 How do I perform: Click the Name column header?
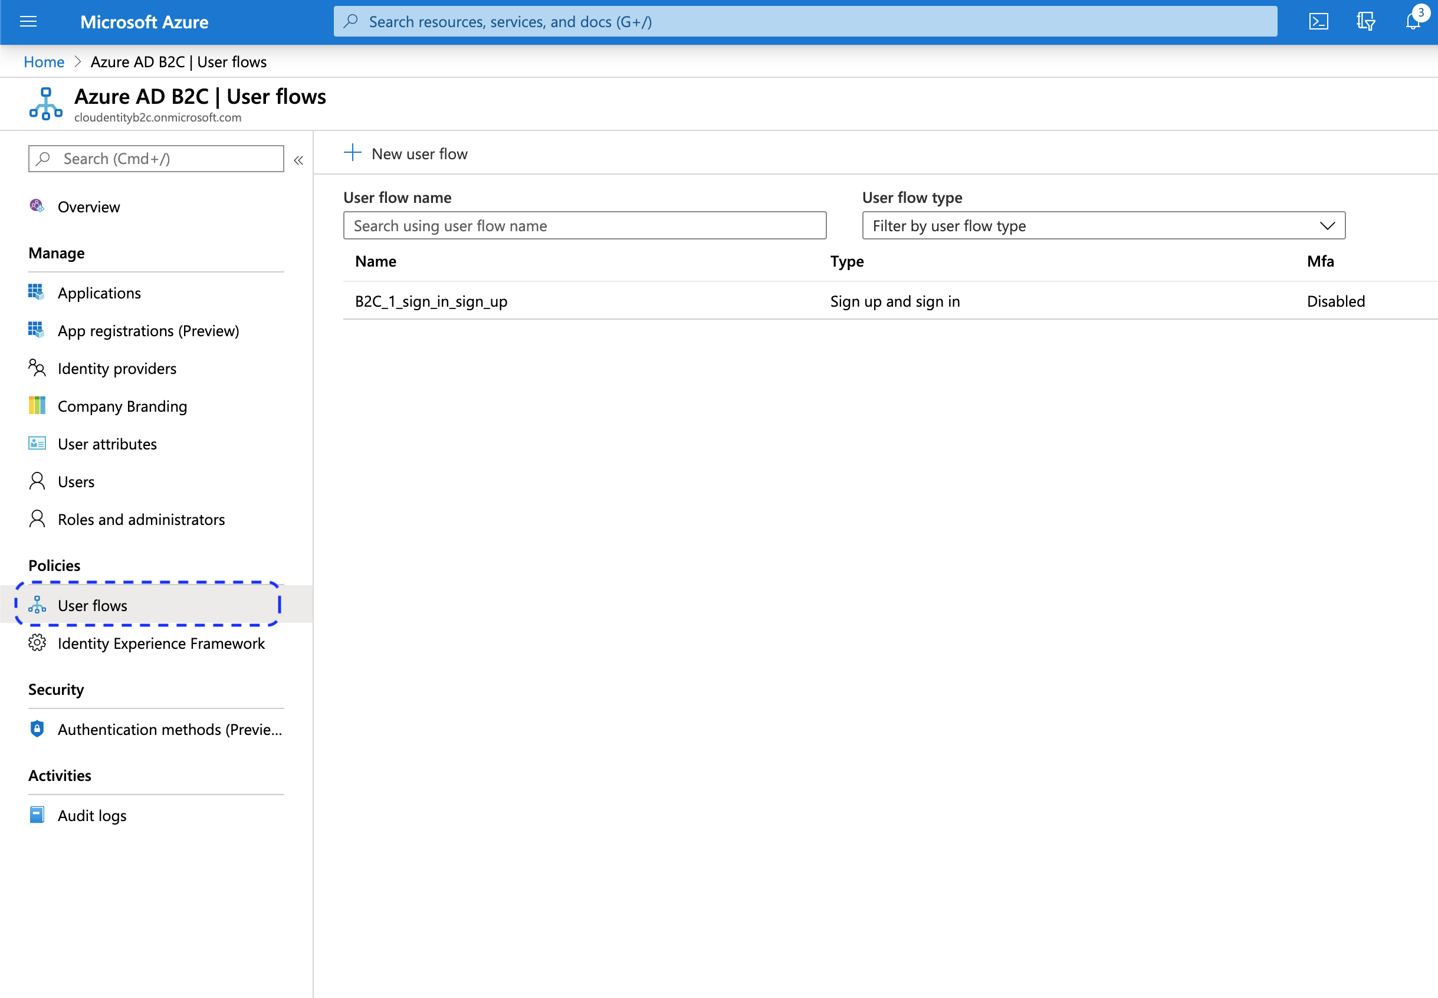pyautogui.click(x=375, y=261)
